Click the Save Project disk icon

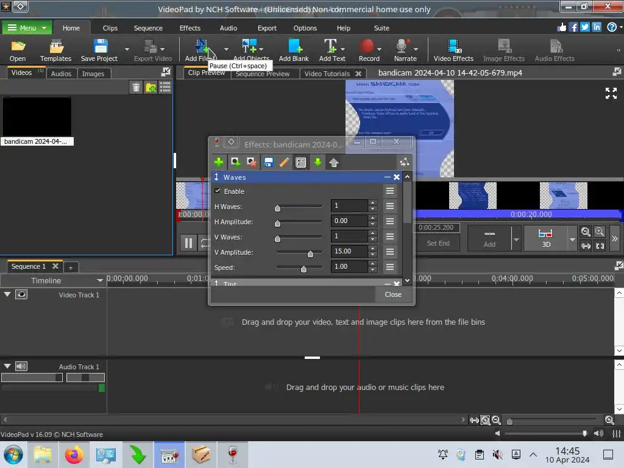point(101,46)
